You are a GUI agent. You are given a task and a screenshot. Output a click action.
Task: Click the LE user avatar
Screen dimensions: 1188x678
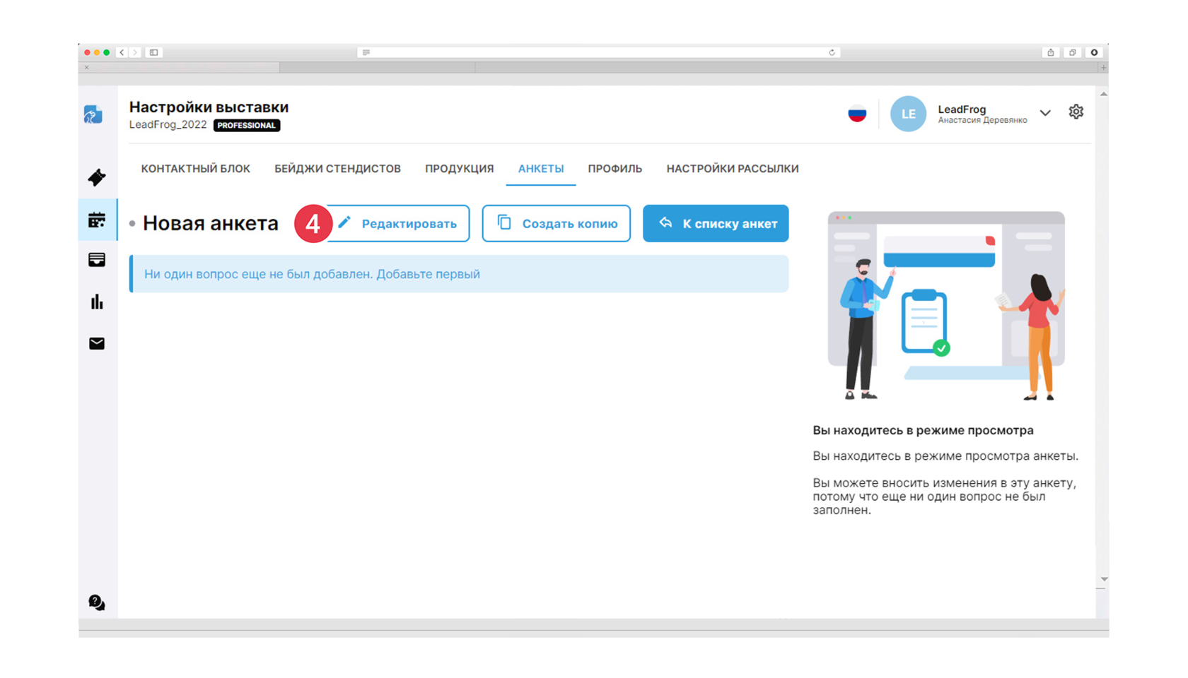(908, 114)
